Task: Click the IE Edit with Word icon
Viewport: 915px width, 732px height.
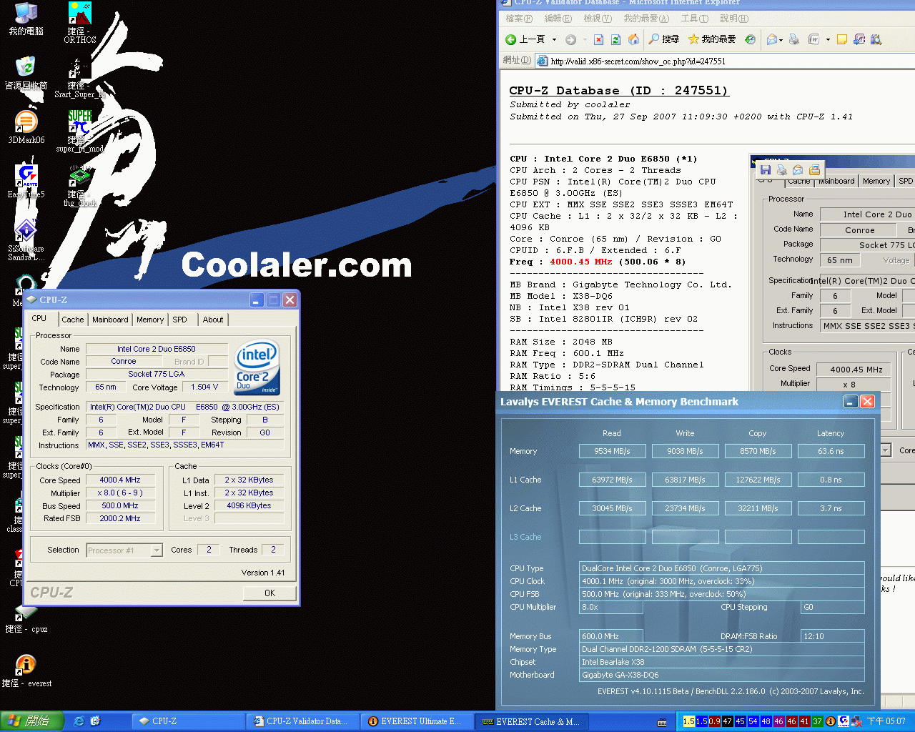Action: coord(814,39)
